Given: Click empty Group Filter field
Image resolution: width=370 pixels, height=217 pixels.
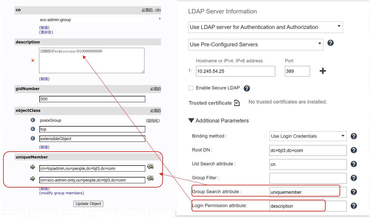Looking at the screenshot, I should click(308, 178).
